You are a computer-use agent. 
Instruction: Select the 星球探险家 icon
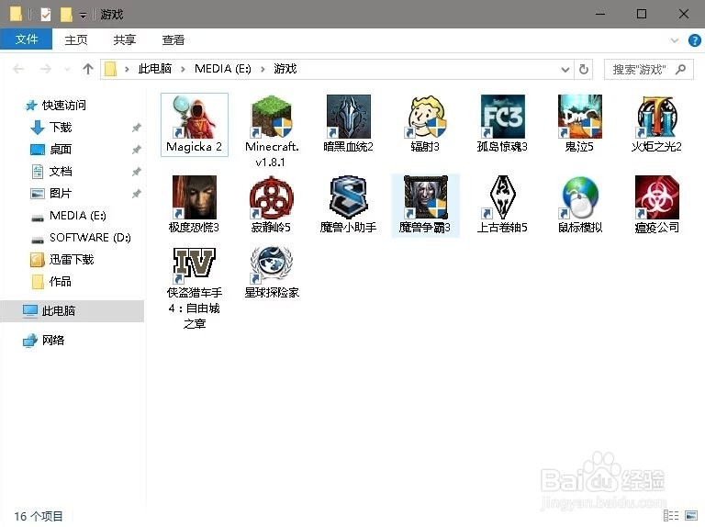[x=272, y=263]
